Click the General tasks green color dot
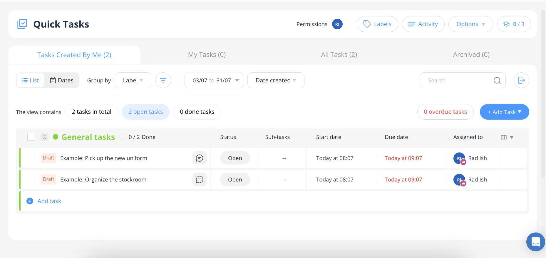 [56, 137]
